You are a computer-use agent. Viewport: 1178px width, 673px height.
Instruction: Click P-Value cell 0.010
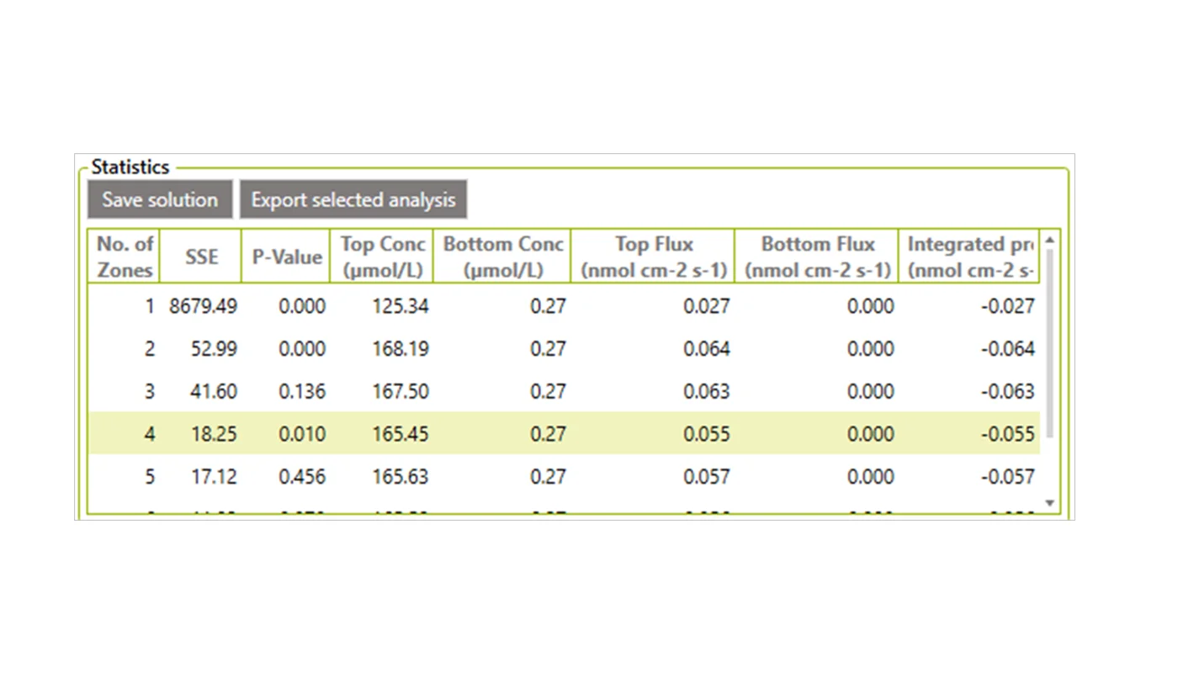point(302,434)
